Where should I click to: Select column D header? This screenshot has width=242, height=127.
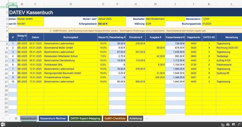click(71, 4)
